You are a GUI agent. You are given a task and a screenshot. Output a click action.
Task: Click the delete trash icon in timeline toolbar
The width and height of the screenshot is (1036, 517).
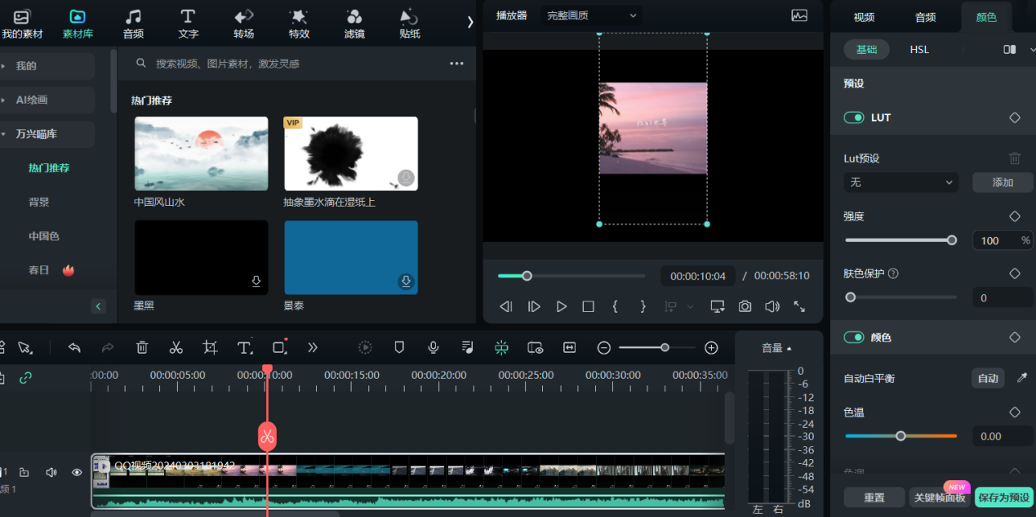142,348
